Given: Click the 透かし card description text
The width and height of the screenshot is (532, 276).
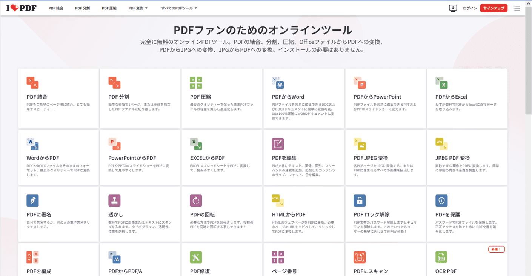Looking at the screenshot, I should [x=140, y=227].
